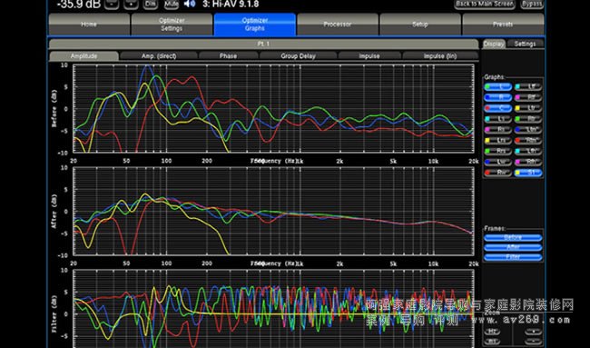Toggle the green L channel graph
The width and height of the screenshot is (590, 348).
tap(497, 86)
